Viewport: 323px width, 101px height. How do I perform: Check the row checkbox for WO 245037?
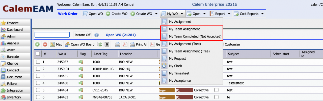pos(38,62)
